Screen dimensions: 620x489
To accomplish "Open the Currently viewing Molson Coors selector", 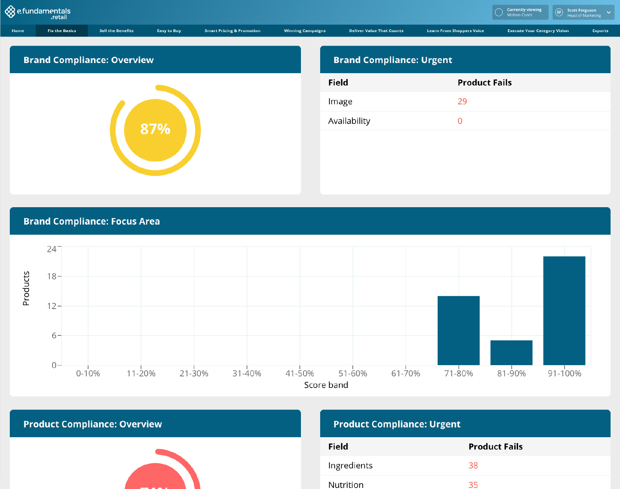I will click(x=520, y=12).
